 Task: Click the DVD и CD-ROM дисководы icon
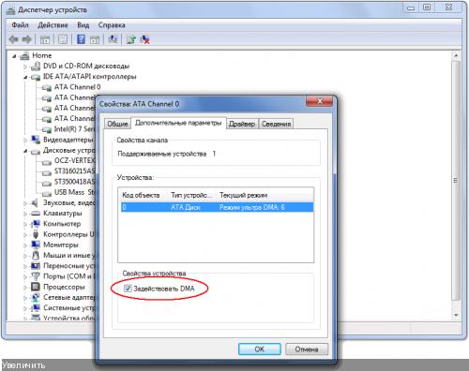[x=36, y=67]
